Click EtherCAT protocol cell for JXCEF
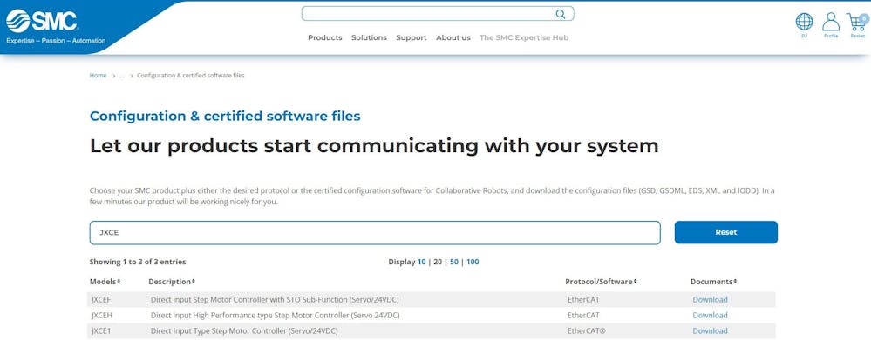The height and width of the screenshot is (340, 871). (583, 300)
